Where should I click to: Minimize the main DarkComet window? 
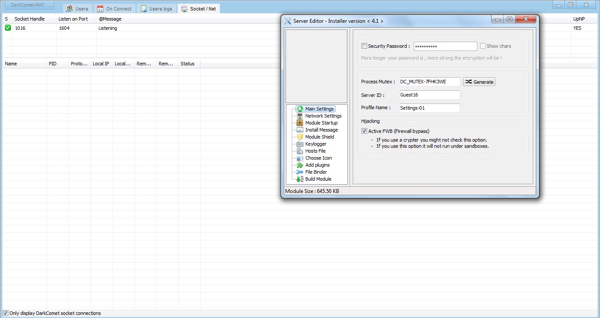pos(558,5)
